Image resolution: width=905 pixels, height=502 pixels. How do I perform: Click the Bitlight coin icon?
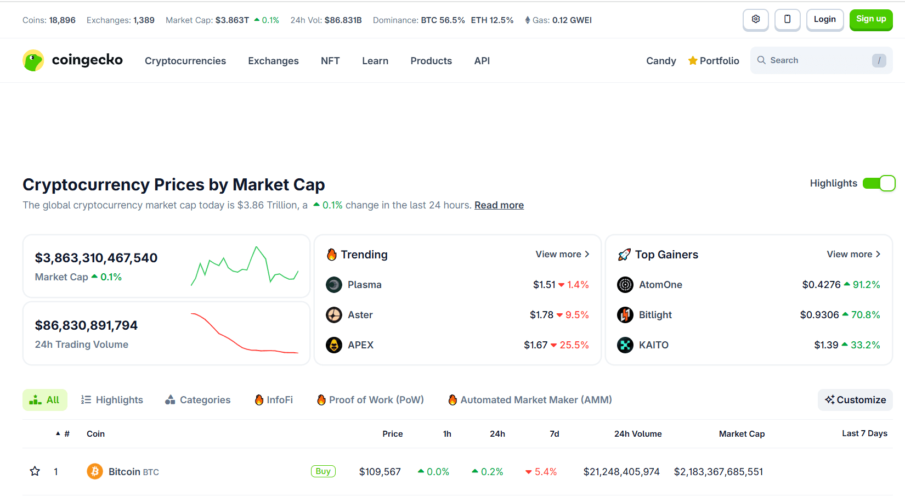click(x=625, y=315)
